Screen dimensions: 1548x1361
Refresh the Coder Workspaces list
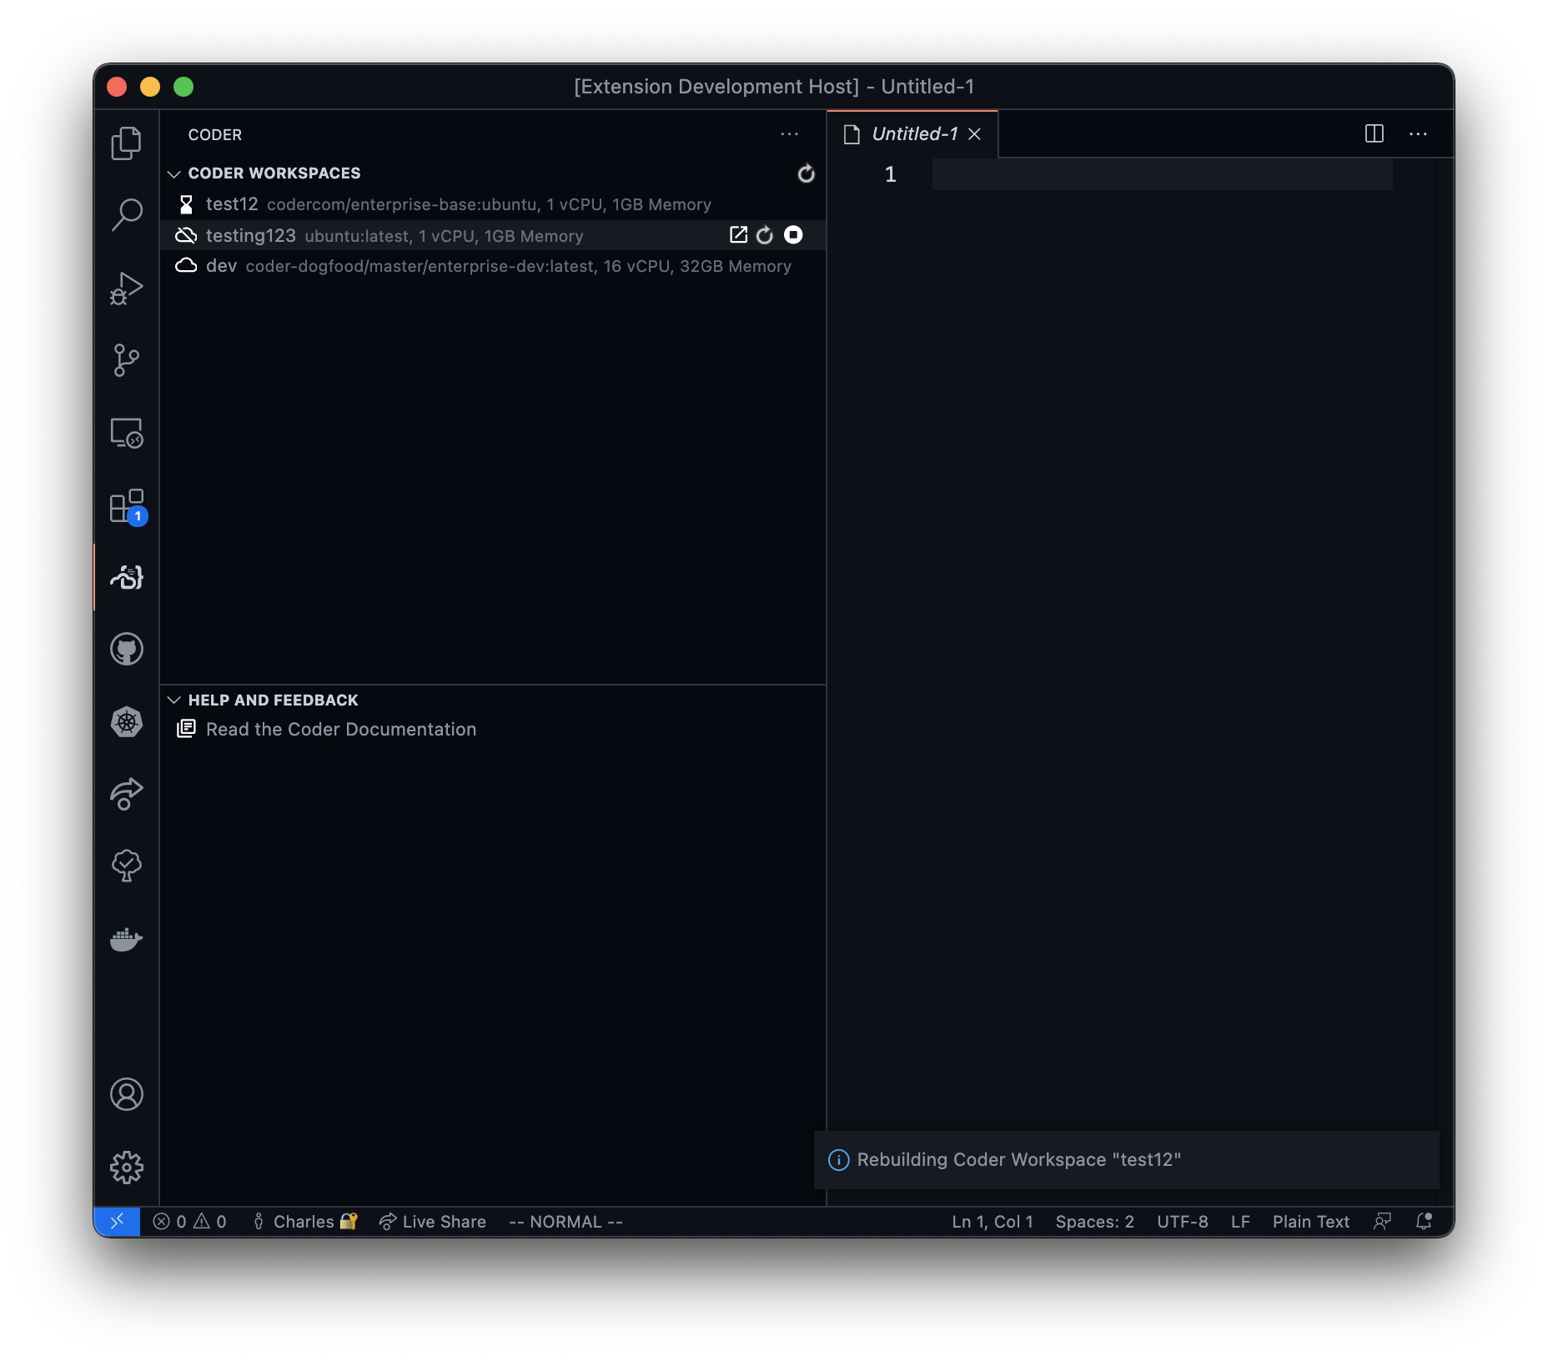click(806, 173)
